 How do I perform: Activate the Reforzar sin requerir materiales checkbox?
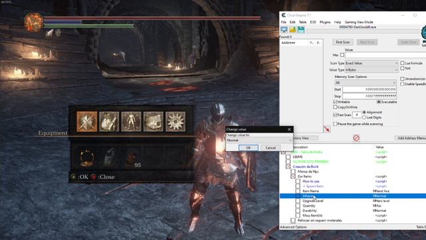click(293, 221)
